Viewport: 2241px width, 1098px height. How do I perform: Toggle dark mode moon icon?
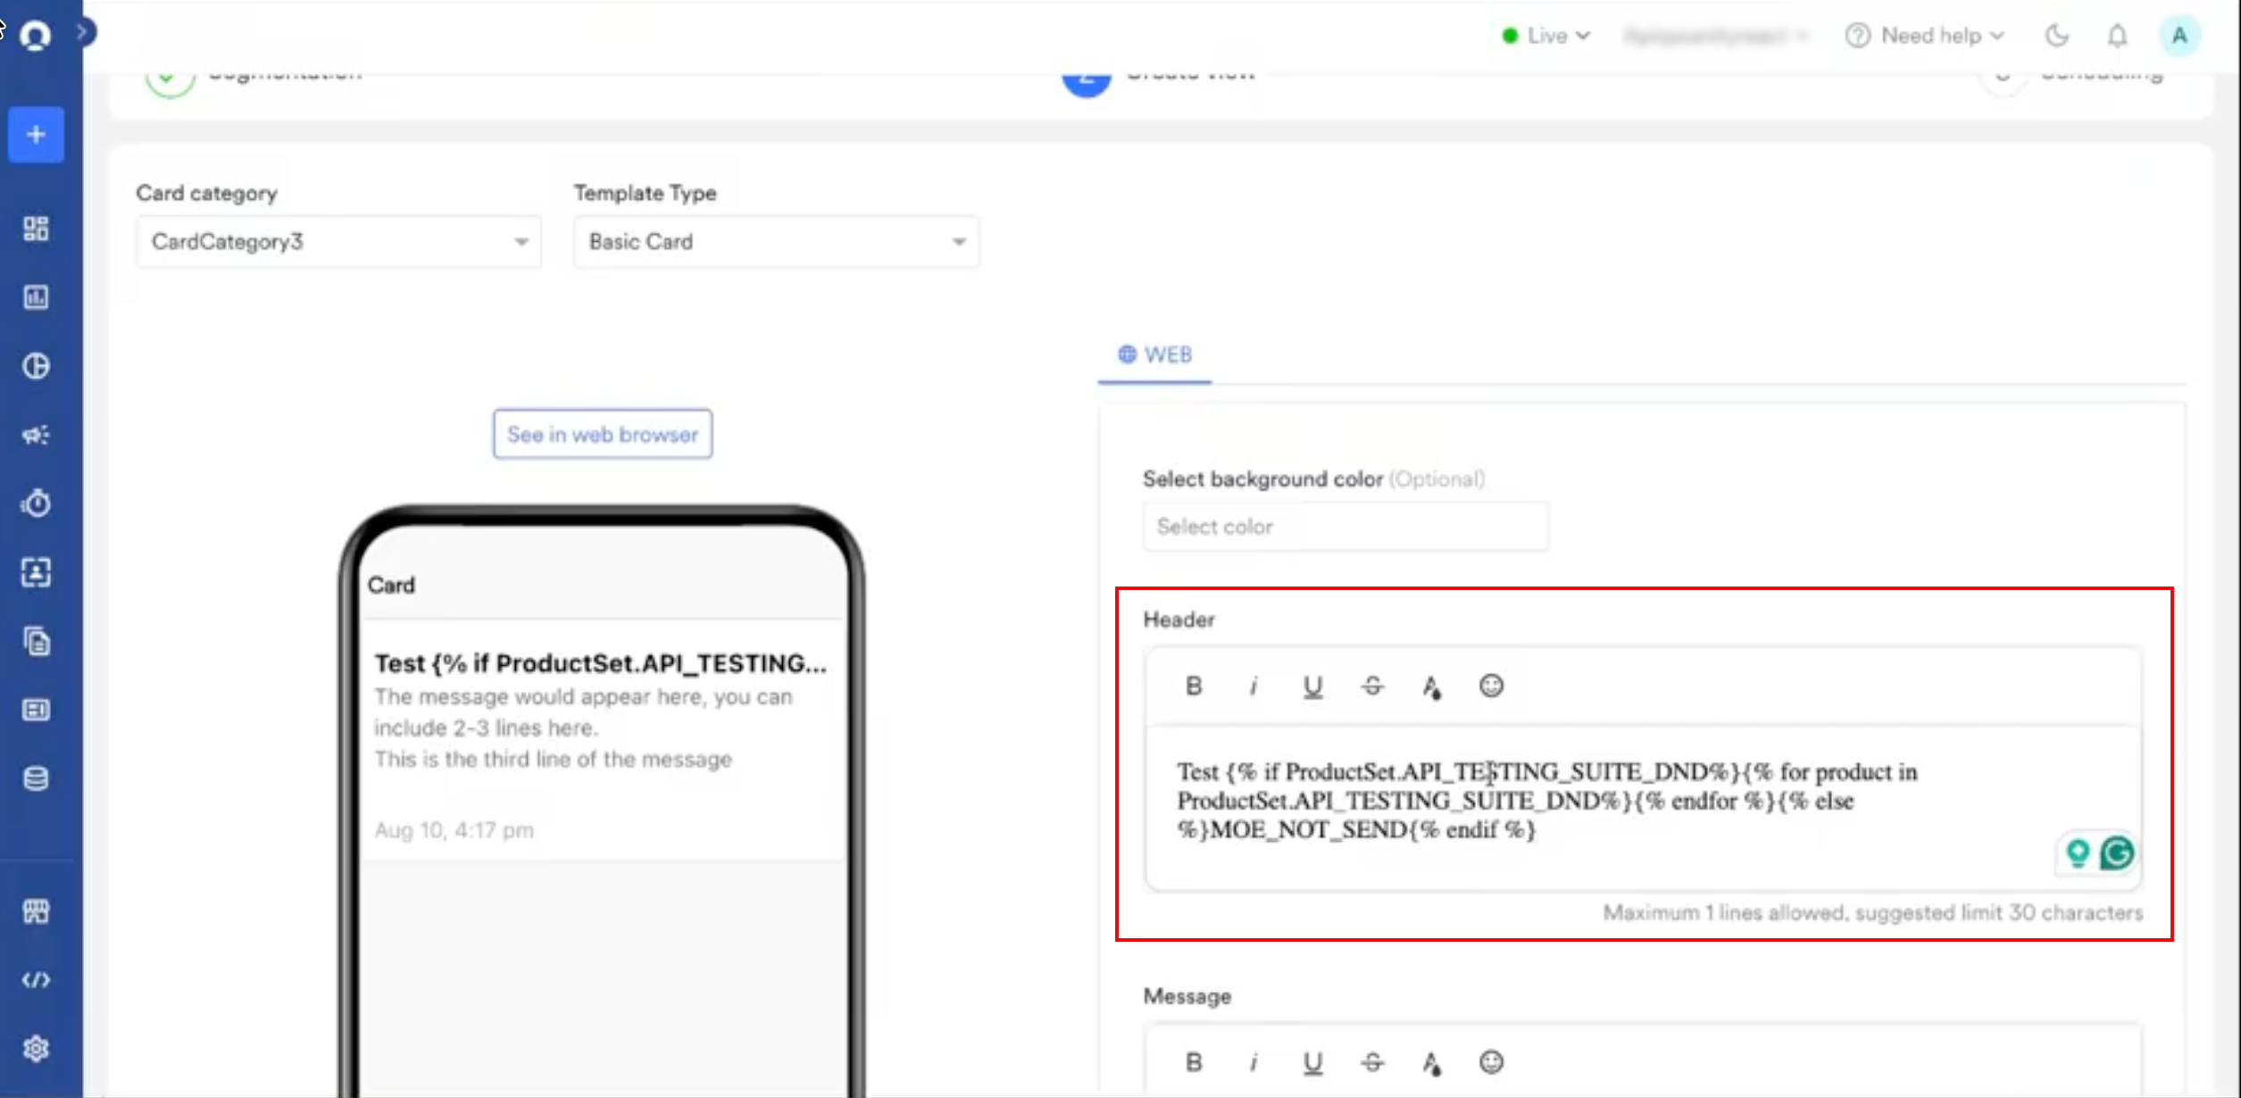tap(2057, 36)
